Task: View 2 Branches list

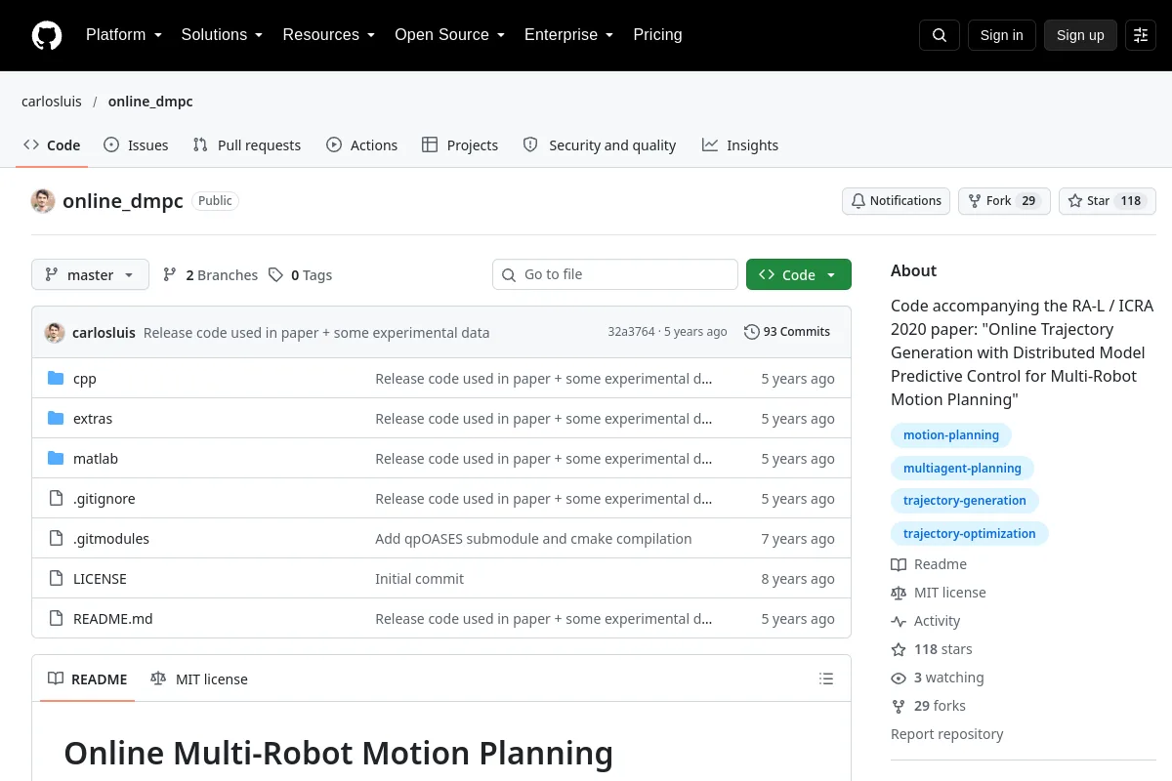Action: point(210,275)
